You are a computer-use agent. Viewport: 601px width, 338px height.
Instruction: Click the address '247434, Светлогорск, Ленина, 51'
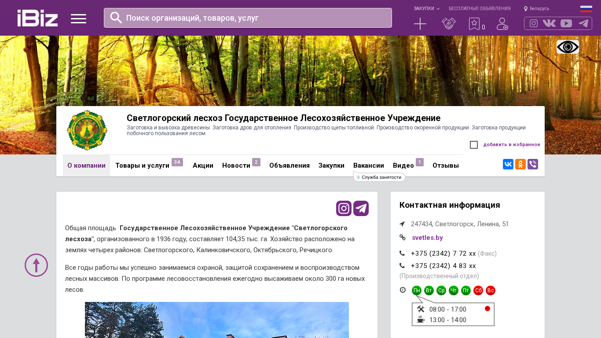coord(460,224)
